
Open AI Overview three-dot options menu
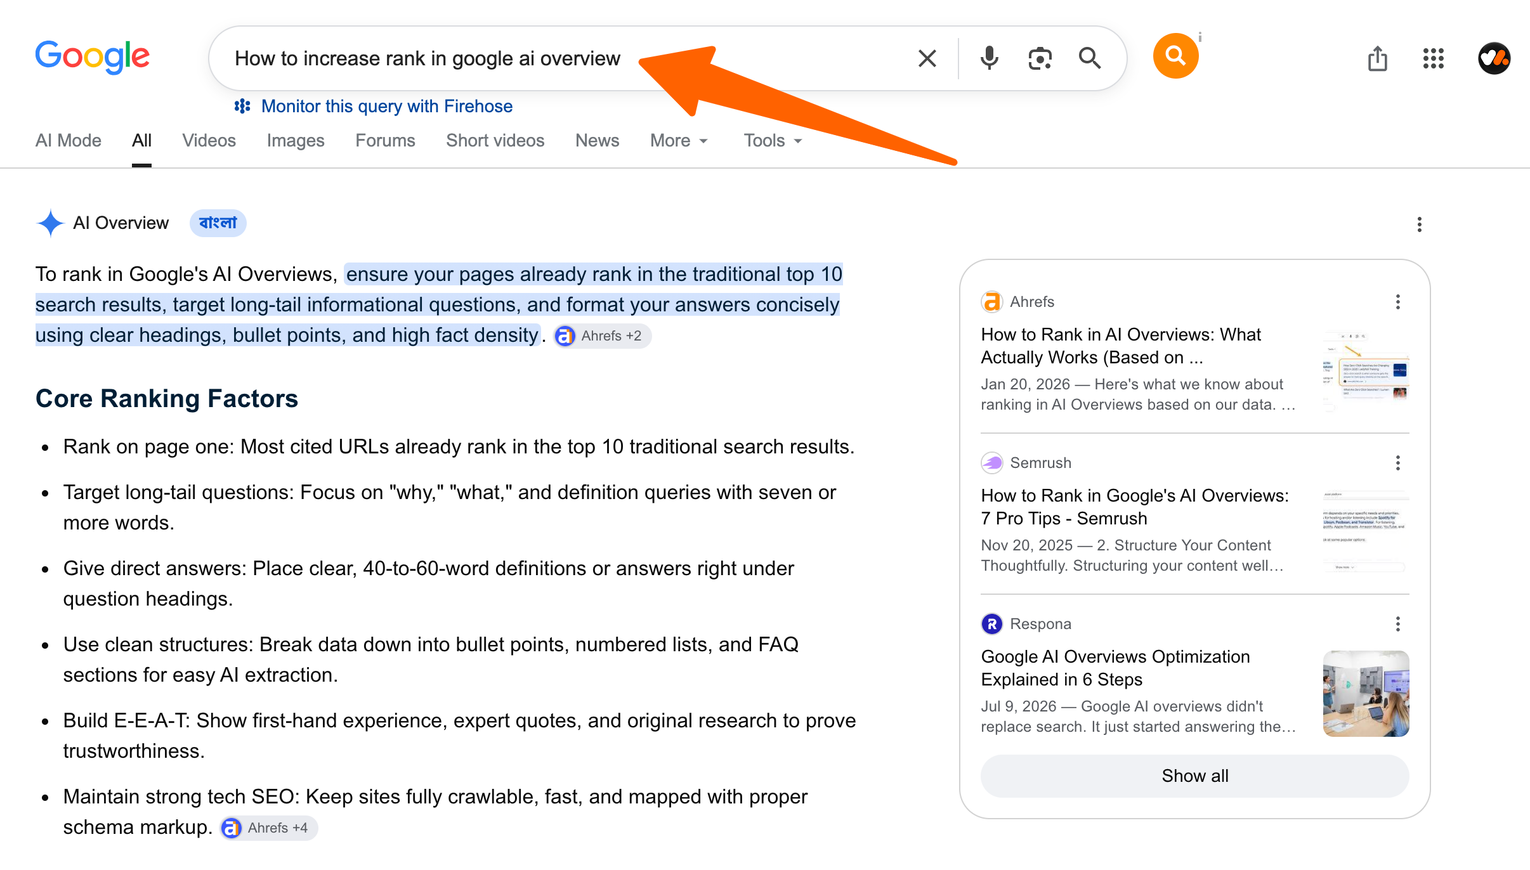coord(1419,224)
